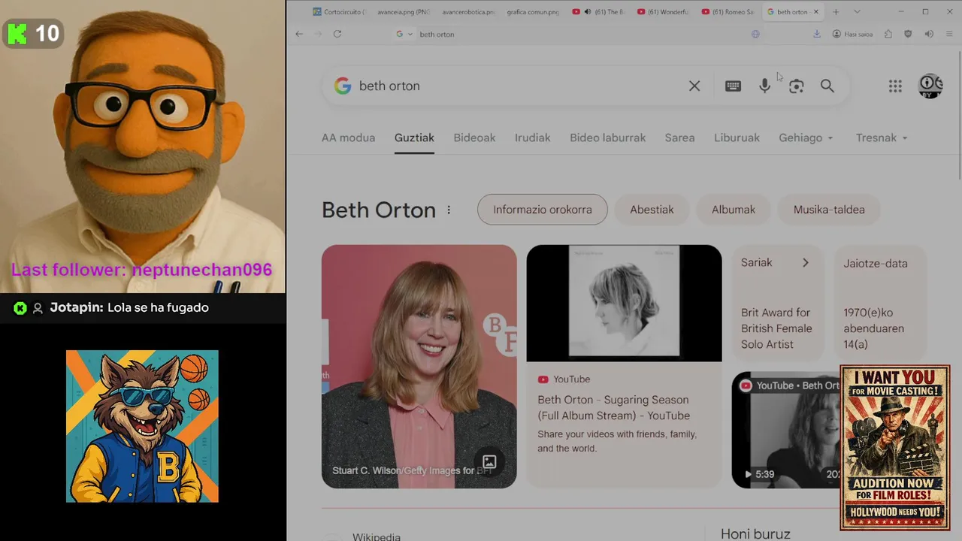Screen dimensions: 962x541
Task: Clear the Google search box text
Action: pyautogui.click(x=694, y=86)
